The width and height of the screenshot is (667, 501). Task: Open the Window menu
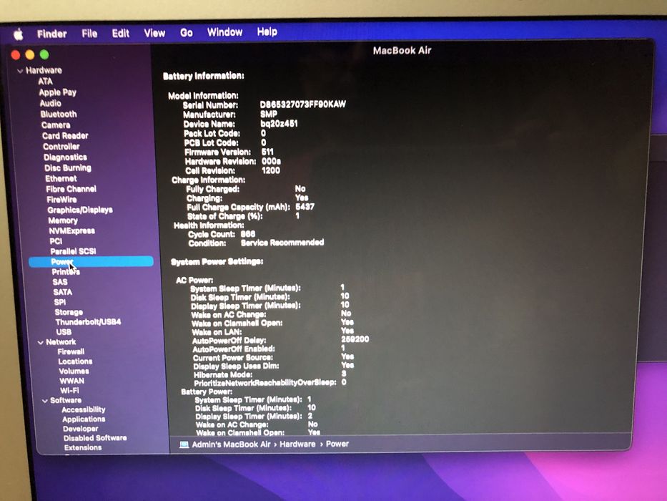[x=224, y=32]
